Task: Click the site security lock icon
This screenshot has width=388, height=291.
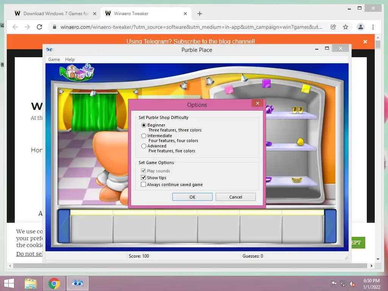Action: coord(55,27)
